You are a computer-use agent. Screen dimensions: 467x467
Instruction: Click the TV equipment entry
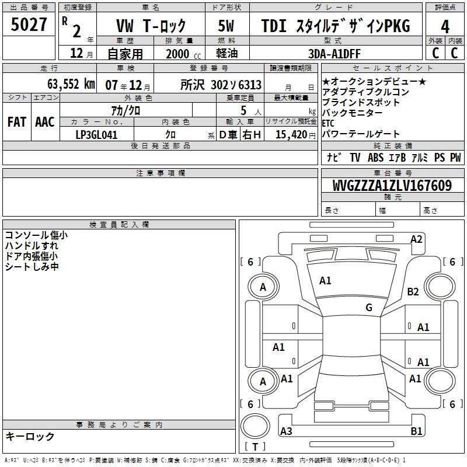click(355, 157)
